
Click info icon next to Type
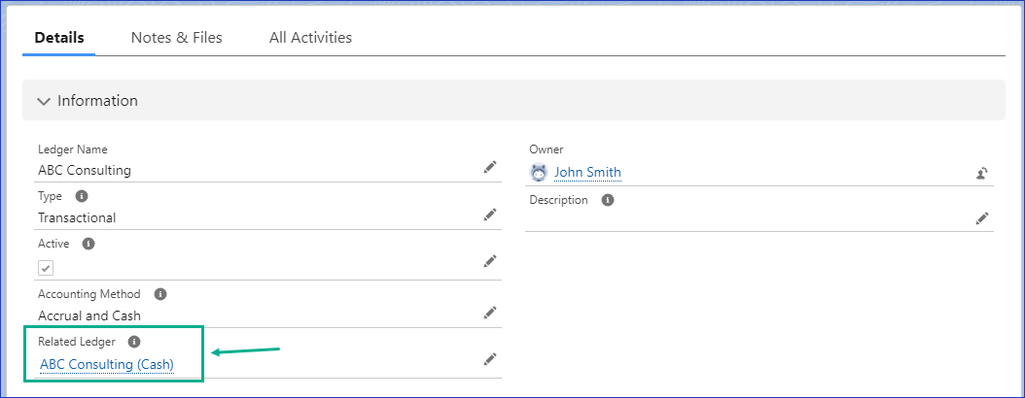click(81, 196)
